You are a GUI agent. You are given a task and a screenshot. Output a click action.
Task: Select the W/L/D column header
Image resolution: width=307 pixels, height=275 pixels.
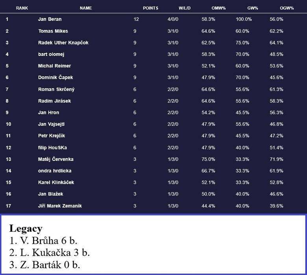185,8
